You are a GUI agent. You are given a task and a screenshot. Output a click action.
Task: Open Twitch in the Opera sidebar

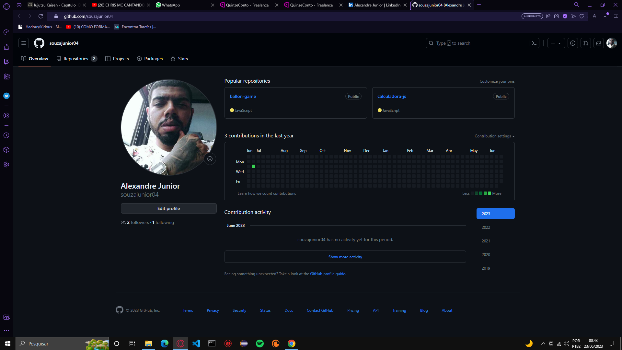pos(6,62)
